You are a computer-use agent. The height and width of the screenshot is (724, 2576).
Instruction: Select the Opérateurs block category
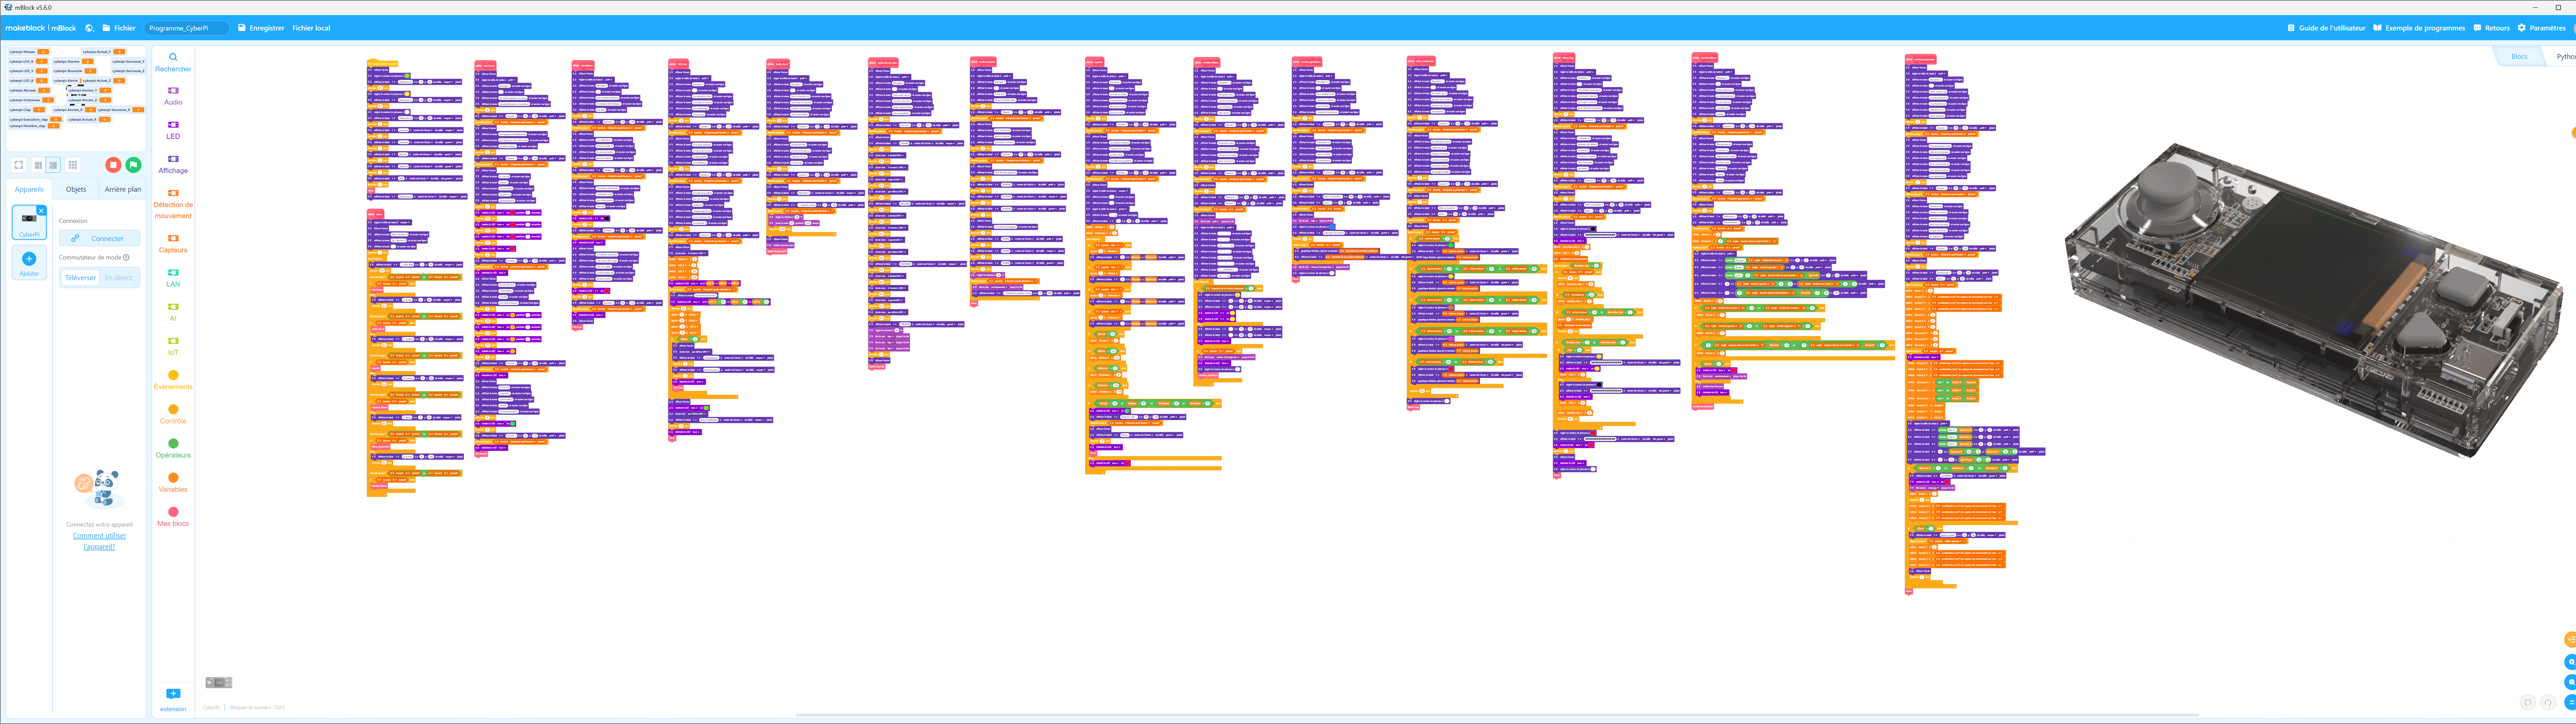[x=173, y=449]
